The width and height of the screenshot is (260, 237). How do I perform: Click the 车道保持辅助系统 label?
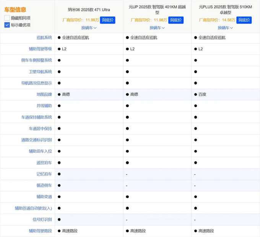(37, 117)
